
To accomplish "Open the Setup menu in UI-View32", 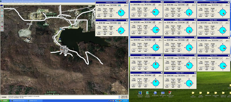I will coord(40,3).
